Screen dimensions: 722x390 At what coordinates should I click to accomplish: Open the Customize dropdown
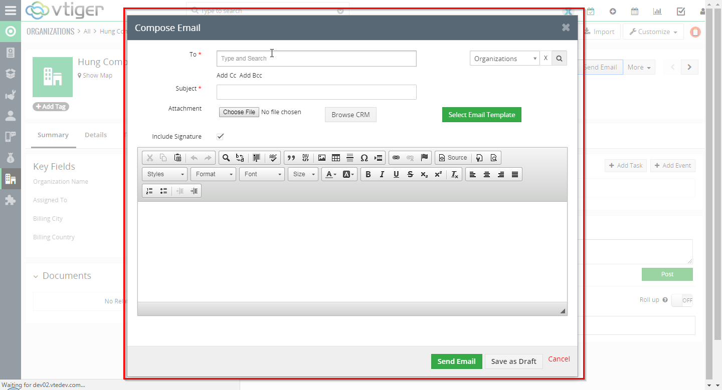click(653, 32)
